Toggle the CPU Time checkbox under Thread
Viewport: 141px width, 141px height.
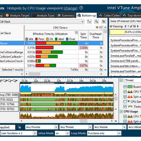coord(125,92)
